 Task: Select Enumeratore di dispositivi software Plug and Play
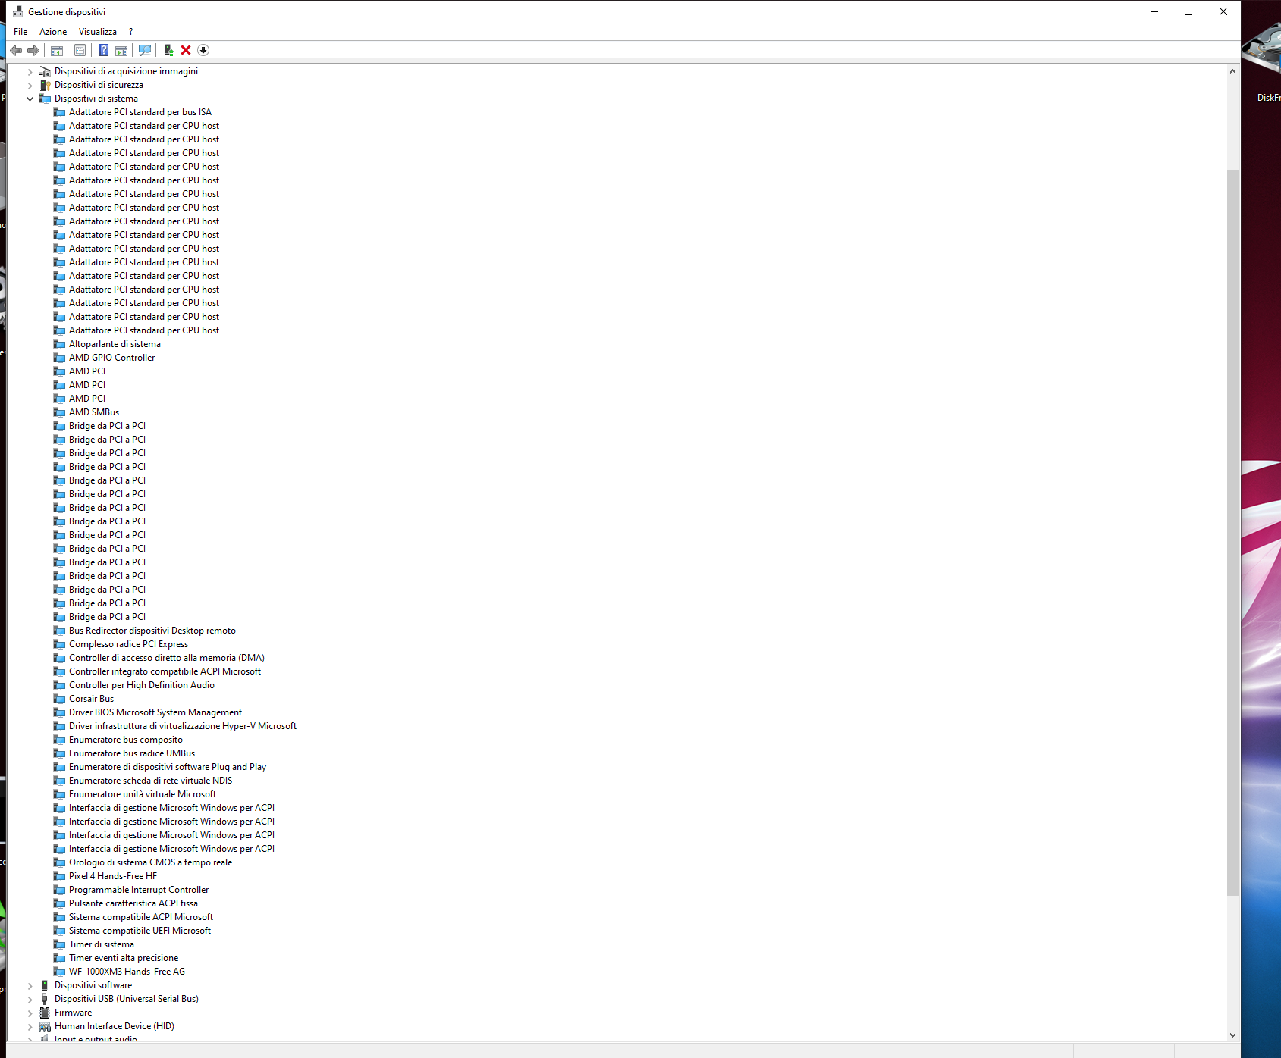pyautogui.click(x=168, y=767)
